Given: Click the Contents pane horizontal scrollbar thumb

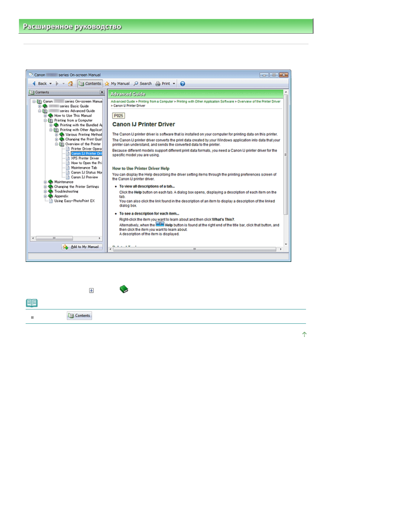Looking at the screenshot, I should (x=54, y=238).
